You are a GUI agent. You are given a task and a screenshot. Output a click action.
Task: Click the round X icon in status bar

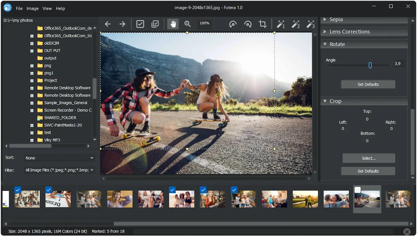point(407,232)
